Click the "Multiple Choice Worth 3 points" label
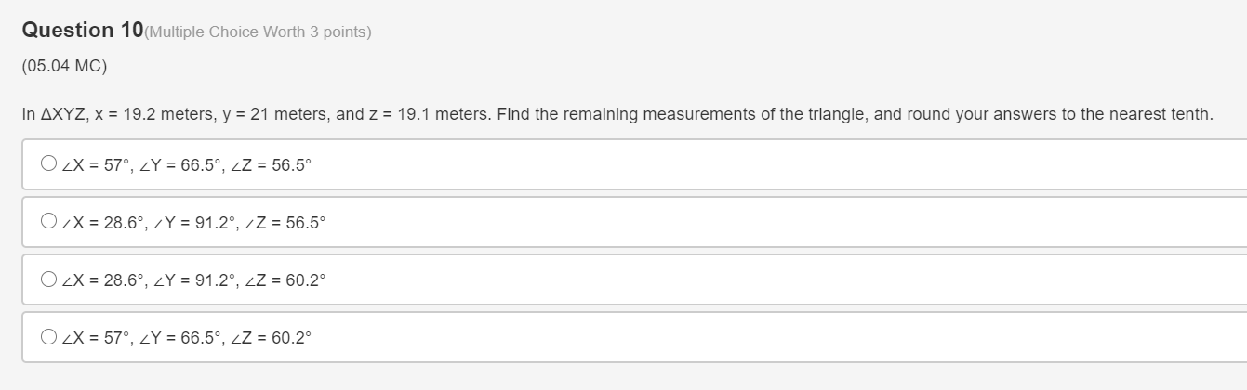The image size is (1247, 390). [258, 32]
